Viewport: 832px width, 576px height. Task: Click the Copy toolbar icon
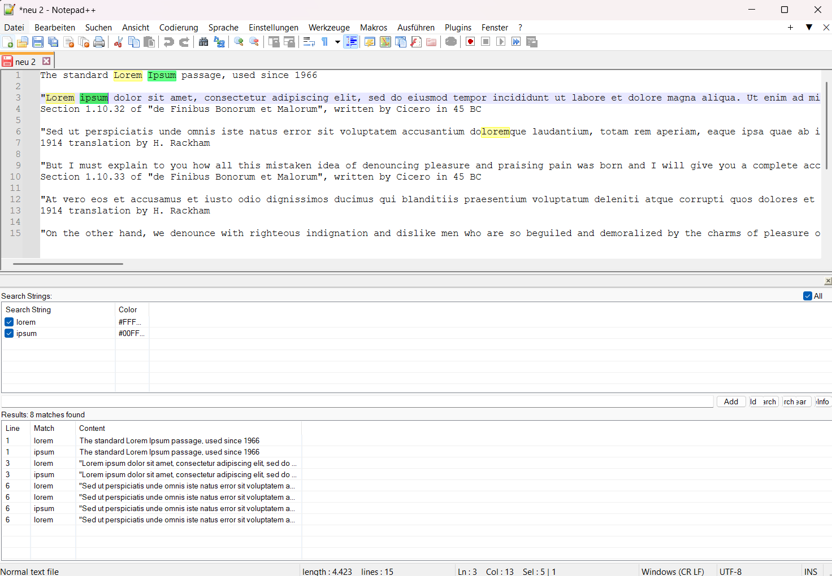[134, 42]
